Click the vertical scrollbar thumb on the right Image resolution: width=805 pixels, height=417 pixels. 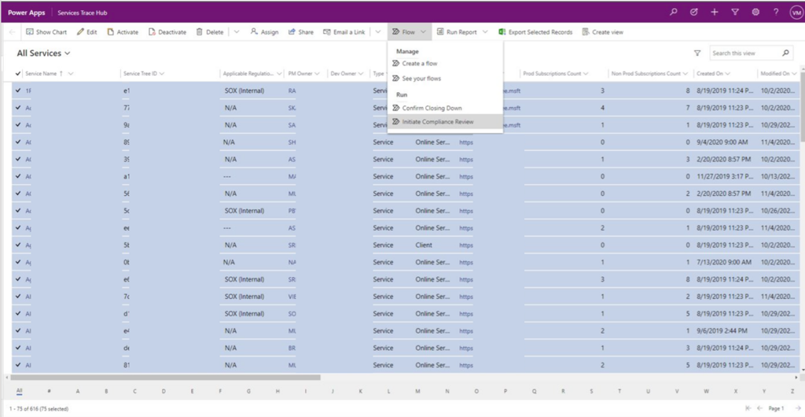[802, 106]
